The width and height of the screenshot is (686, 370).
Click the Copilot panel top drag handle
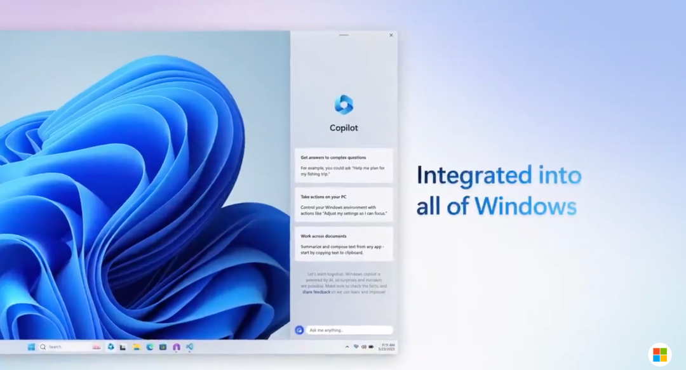(x=344, y=35)
